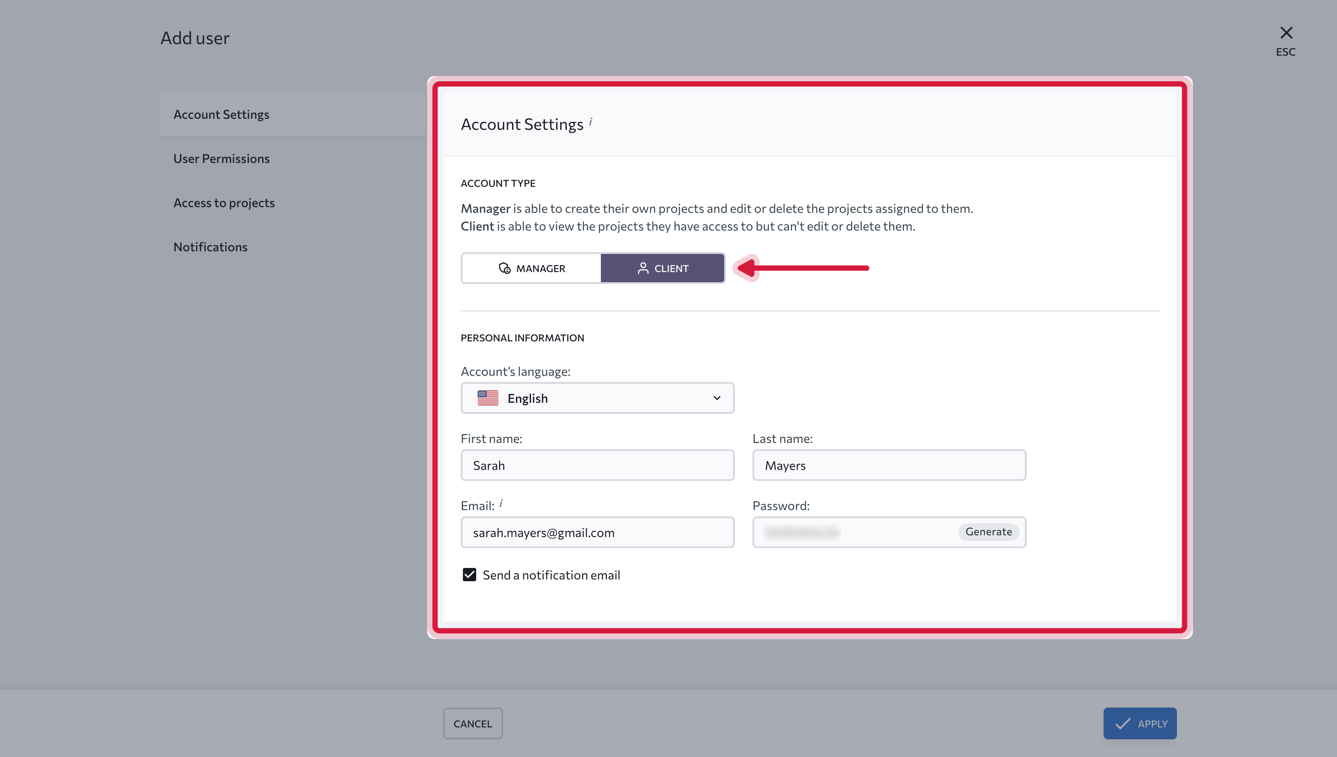Click the checkmark icon on Apply button
The image size is (1337, 757).
(x=1123, y=723)
